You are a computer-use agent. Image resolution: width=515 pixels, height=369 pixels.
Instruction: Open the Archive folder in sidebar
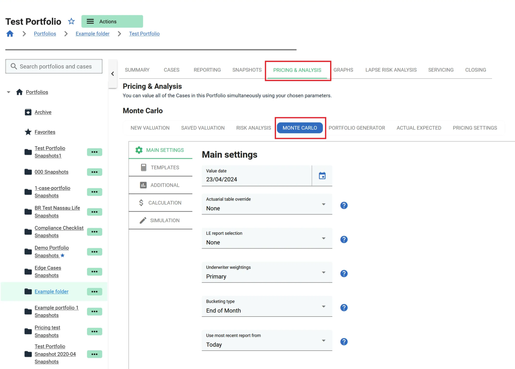[43, 112]
